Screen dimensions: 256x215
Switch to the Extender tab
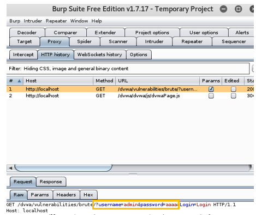click(105, 33)
